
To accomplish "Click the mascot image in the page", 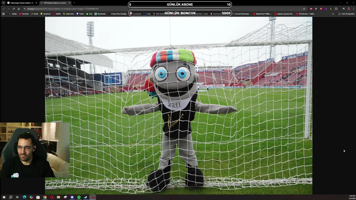I will (x=179, y=106).
